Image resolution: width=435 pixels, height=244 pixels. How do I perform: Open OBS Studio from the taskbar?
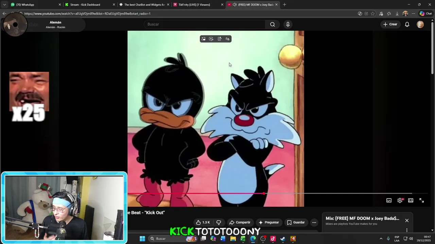point(263,239)
